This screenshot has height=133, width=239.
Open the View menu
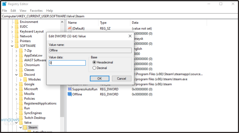point(23,11)
